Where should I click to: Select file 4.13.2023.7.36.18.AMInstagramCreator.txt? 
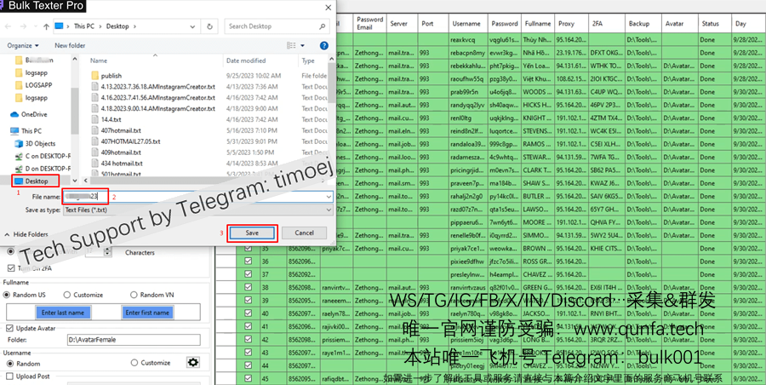click(x=153, y=87)
